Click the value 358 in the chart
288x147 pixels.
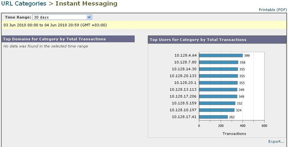[x=242, y=62]
